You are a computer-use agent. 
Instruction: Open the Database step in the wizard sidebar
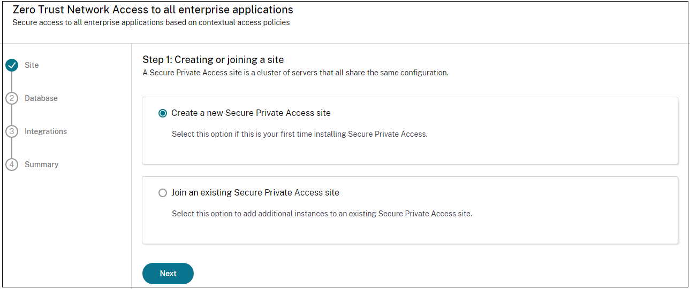click(41, 98)
